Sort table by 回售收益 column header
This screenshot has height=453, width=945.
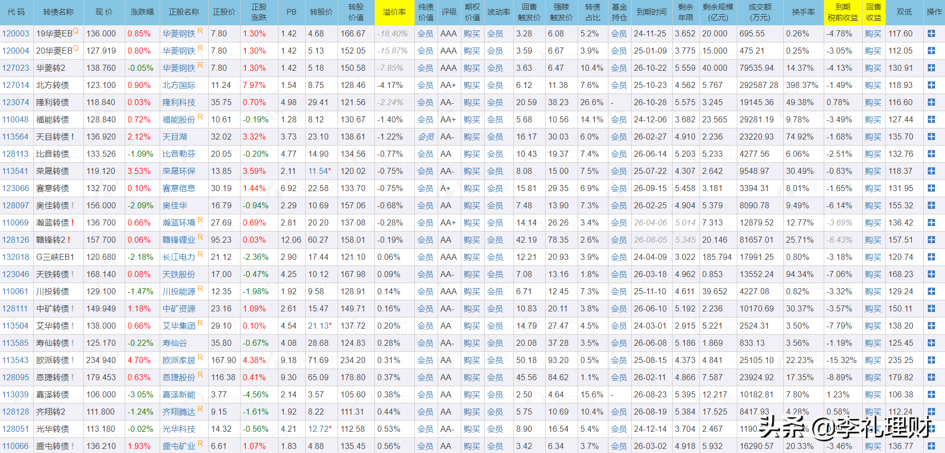point(873,12)
